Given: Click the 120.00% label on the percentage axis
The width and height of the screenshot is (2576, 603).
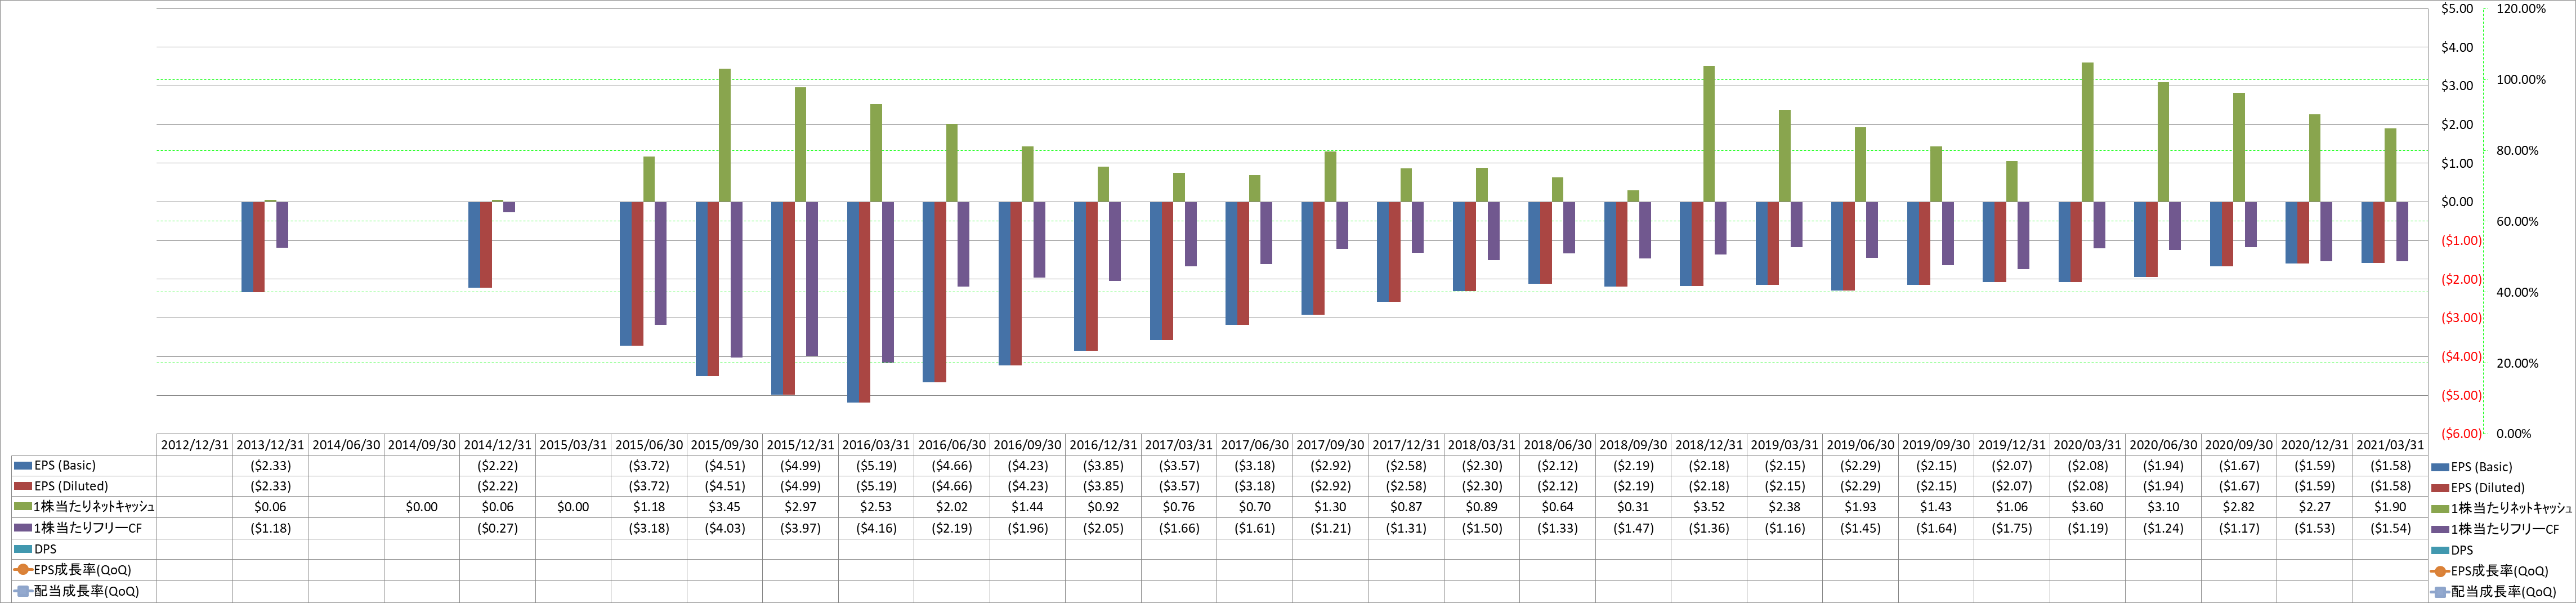Looking at the screenshot, I should (x=2521, y=9).
